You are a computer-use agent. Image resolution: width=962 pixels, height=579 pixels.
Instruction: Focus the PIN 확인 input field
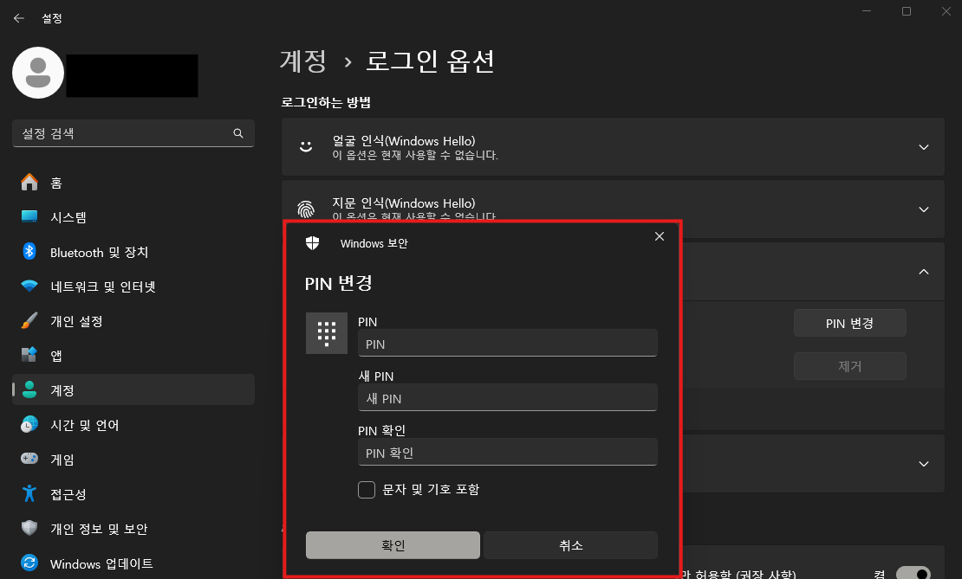pyautogui.click(x=507, y=452)
